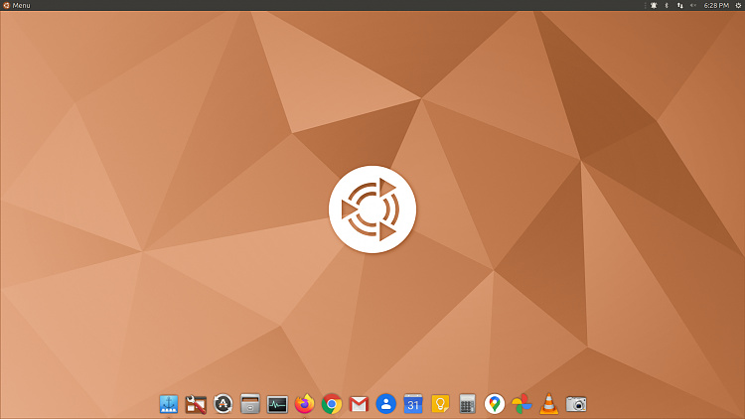Launch Google Photos pinwheel icon
745x419 pixels.
[x=521, y=404]
